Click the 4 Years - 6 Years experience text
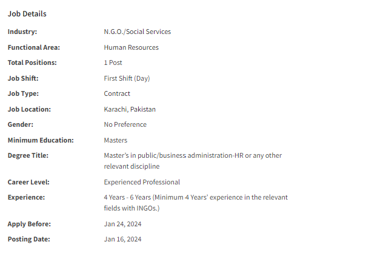 127,197
